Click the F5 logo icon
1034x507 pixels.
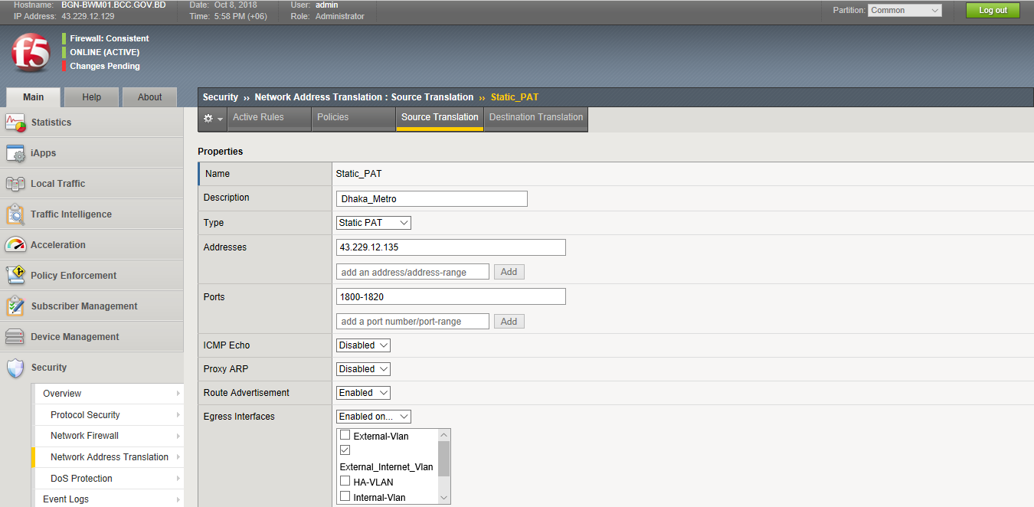pyautogui.click(x=31, y=54)
